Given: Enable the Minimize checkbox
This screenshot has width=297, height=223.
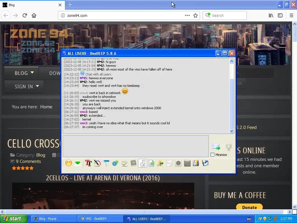Looking at the screenshot, I should point(213,155).
